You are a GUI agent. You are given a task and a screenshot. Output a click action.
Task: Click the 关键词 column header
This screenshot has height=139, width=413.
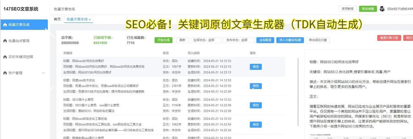[x=68, y=53]
